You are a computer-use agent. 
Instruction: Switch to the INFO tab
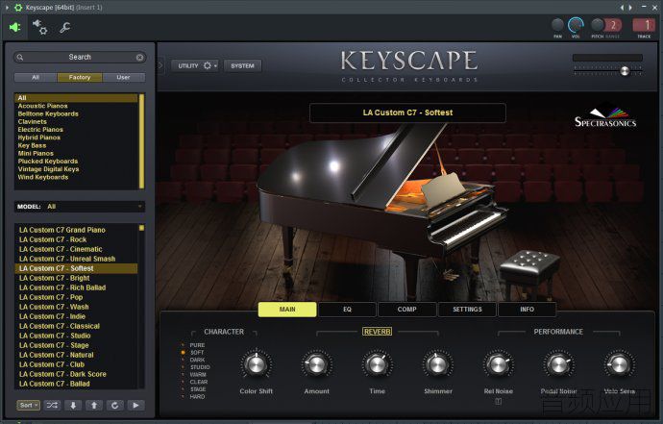click(x=527, y=310)
